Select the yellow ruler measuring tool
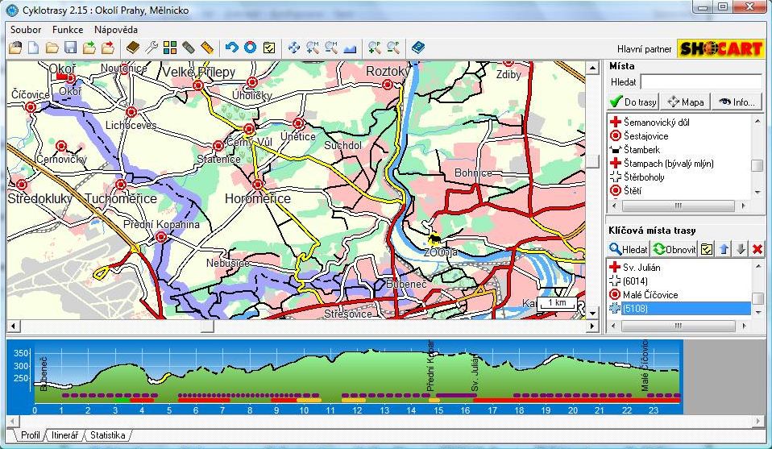 207,48
